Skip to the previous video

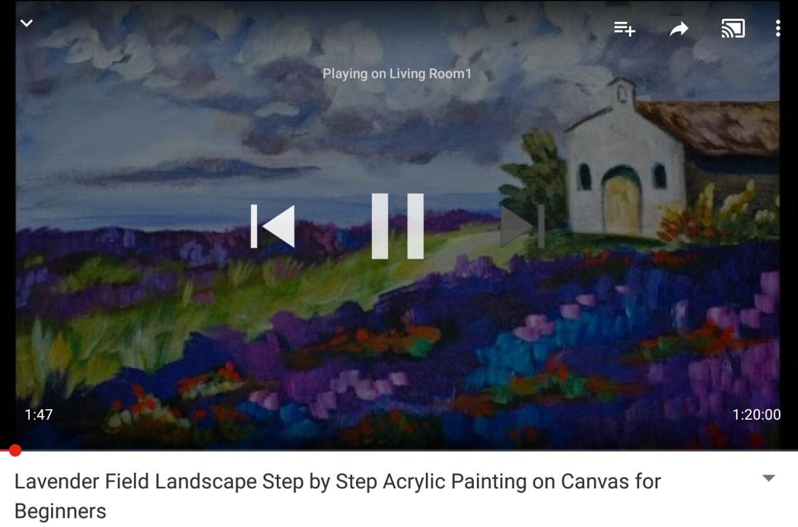pyautogui.click(x=272, y=226)
